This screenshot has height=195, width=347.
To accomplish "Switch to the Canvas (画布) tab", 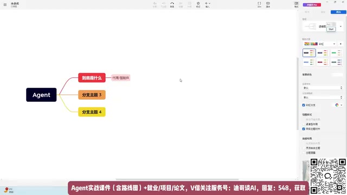I will click(338, 12).
